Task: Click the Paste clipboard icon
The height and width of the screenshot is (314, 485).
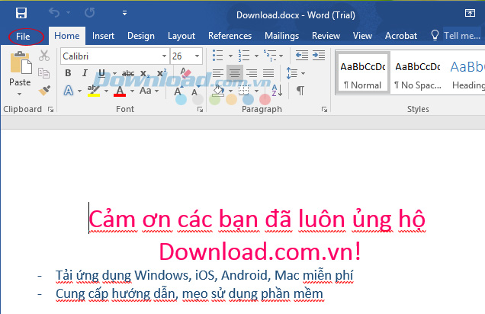Action: [21, 62]
